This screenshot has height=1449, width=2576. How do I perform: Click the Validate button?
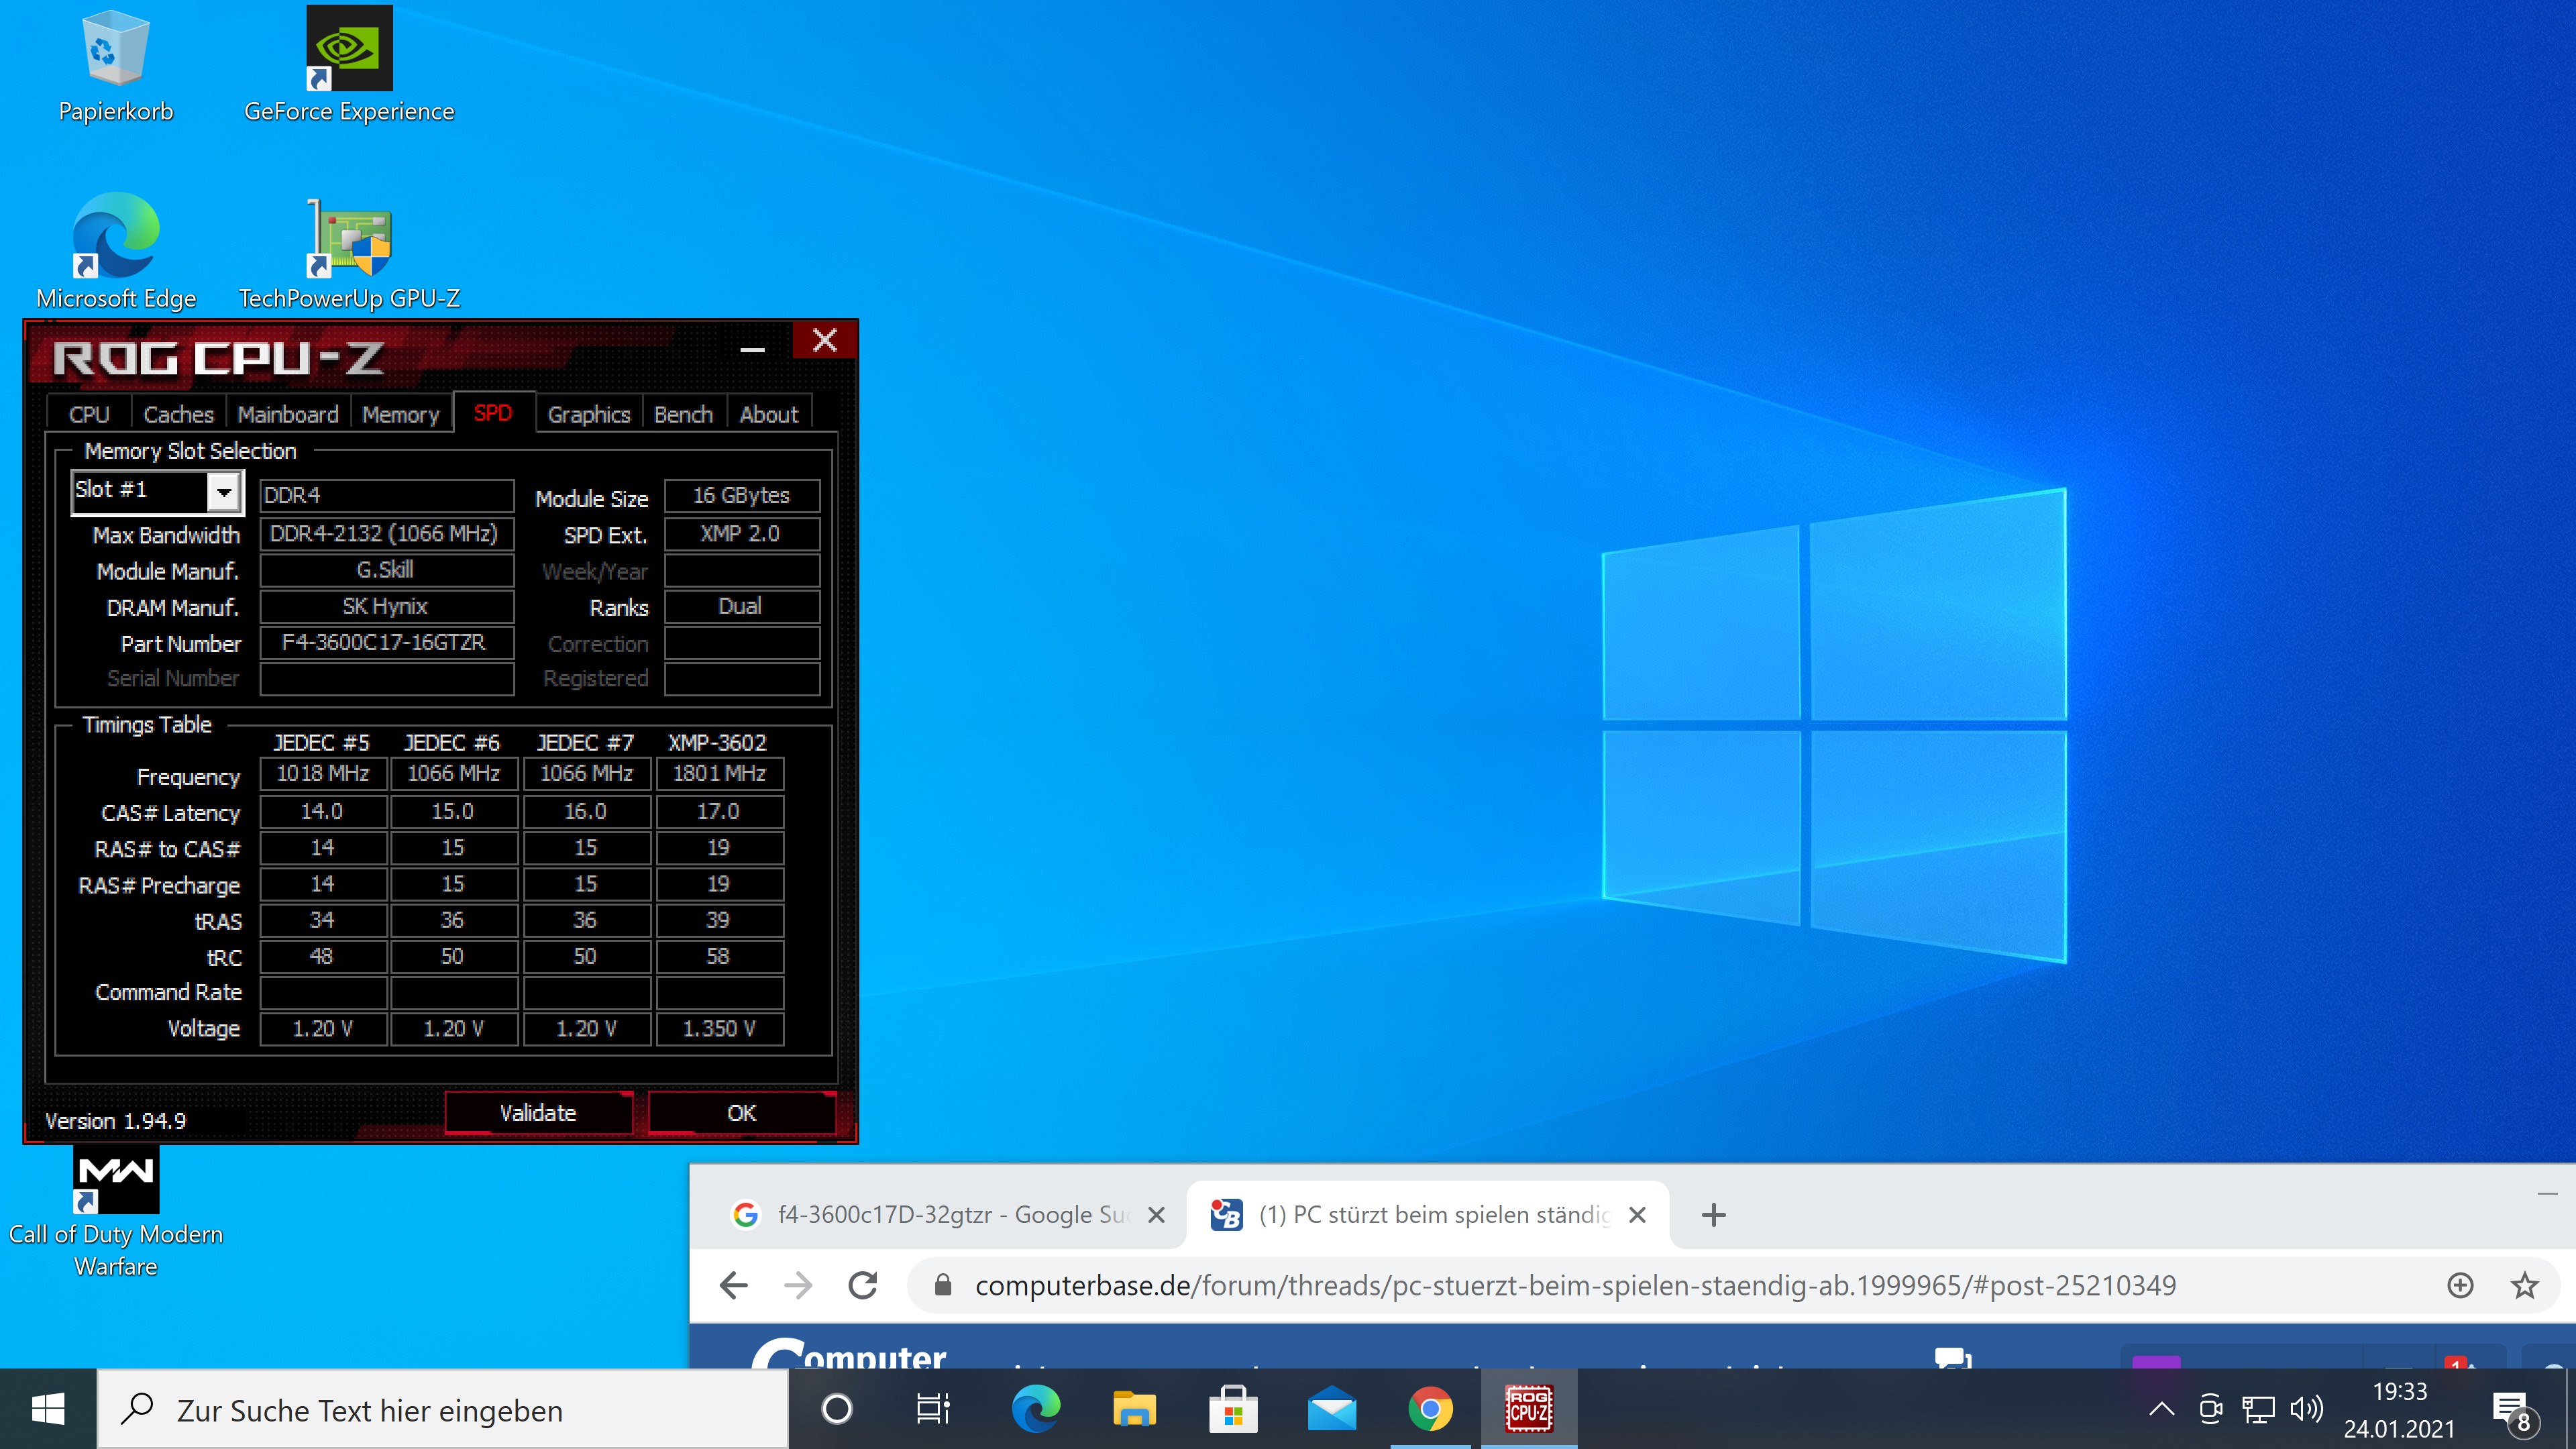(x=538, y=1113)
